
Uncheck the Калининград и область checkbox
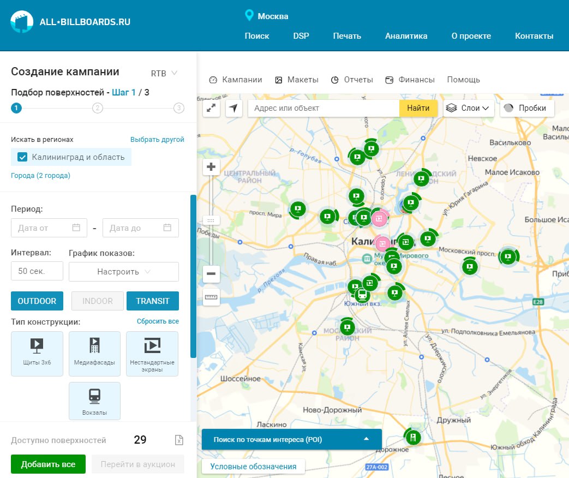click(22, 157)
